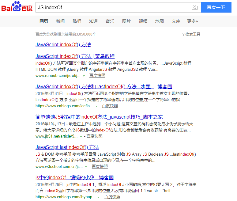Switch to the 图片 tab
This screenshot has width=237, height=201.
(x=126, y=21)
